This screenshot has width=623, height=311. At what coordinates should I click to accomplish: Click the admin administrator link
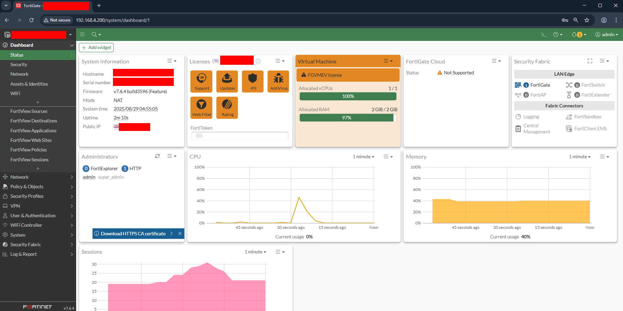tap(89, 177)
